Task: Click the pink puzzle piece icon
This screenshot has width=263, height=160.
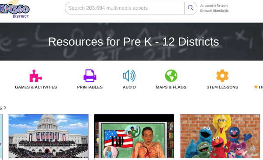Action: (x=36, y=76)
